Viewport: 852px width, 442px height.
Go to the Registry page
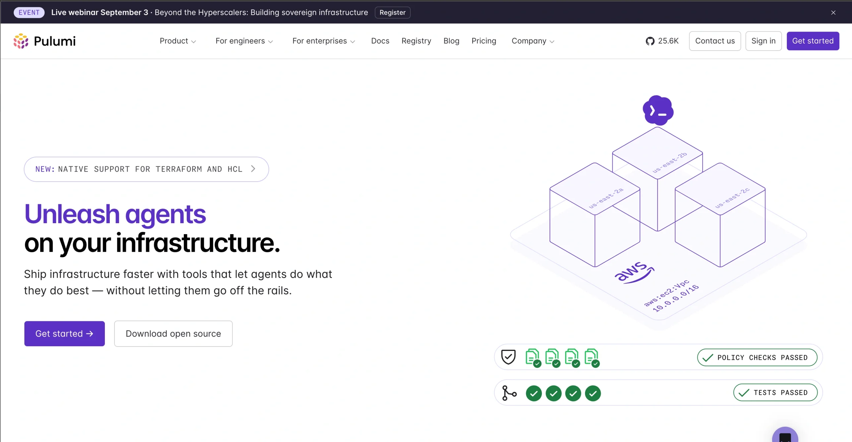pyautogui.click(x=416, y=41)
